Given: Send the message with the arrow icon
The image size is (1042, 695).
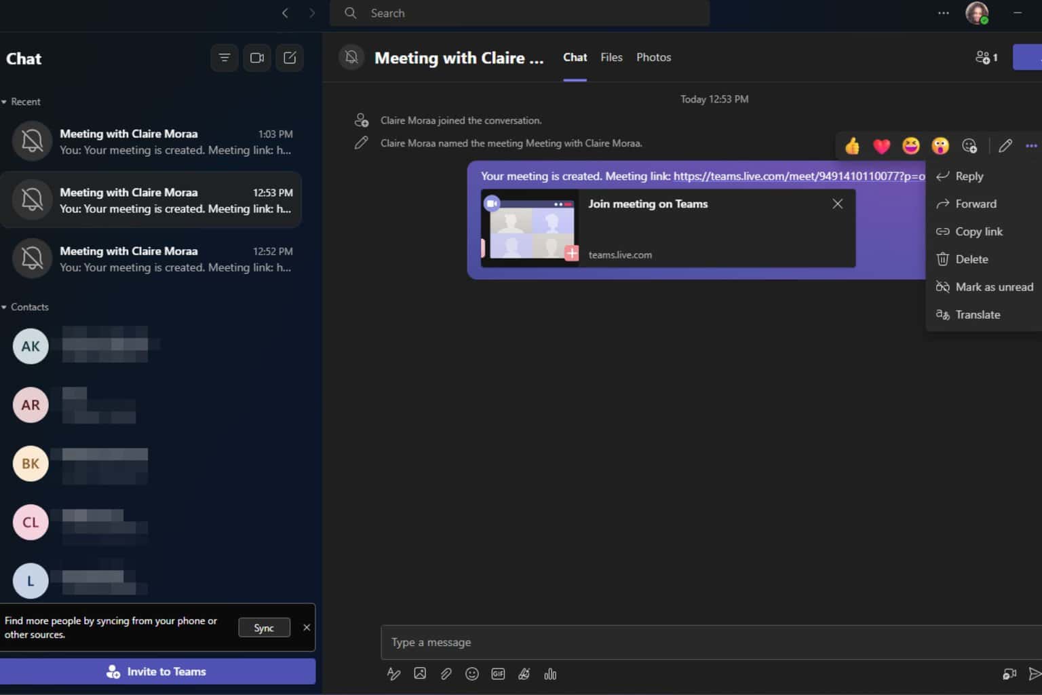Looking at the screenshot, I should click(1035, 674).
